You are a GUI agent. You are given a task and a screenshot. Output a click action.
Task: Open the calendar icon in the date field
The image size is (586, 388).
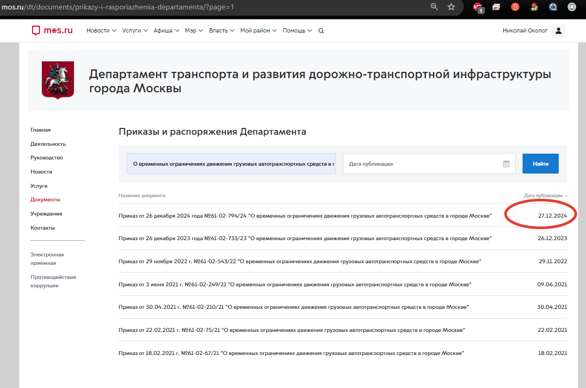click(506, 164)
